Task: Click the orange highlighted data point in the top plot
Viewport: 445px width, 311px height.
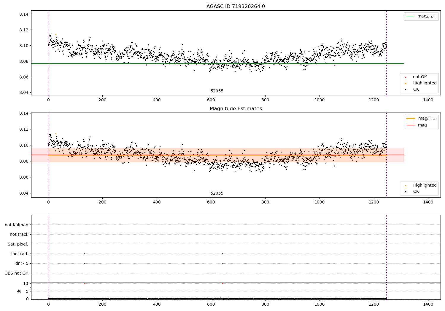Action: click(x=56, y=34)
